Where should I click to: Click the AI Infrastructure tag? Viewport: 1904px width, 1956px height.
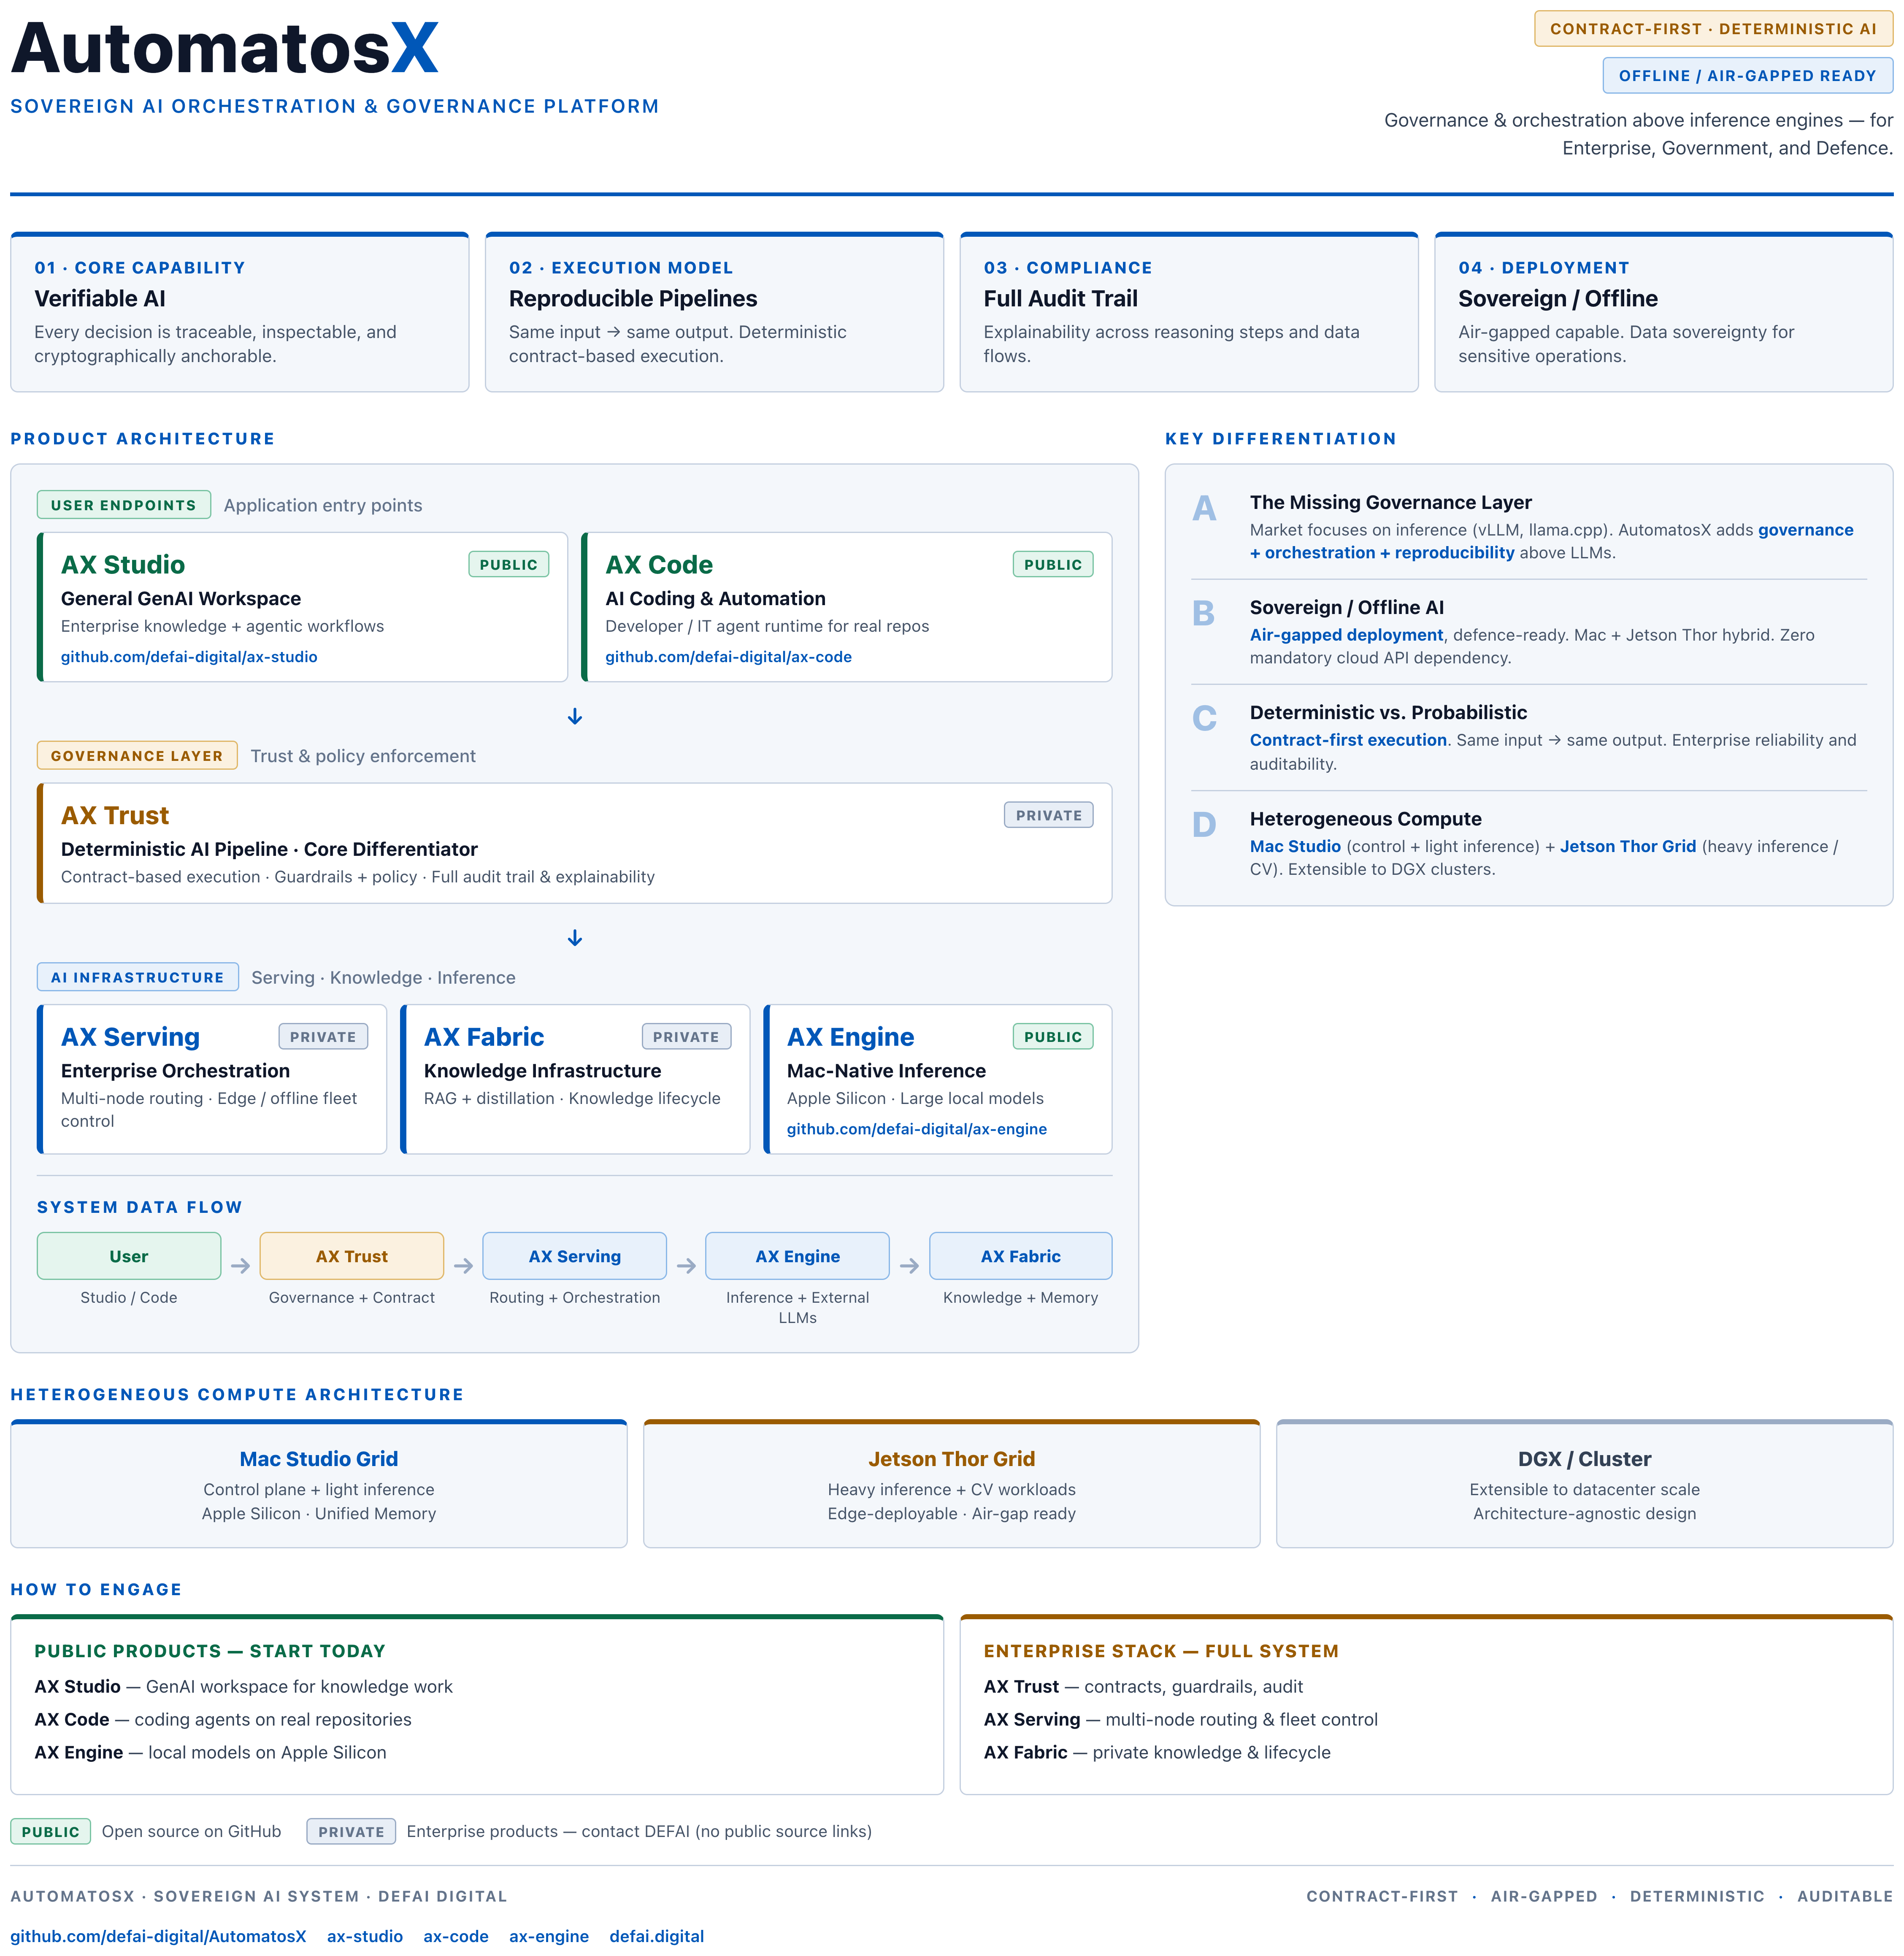point(138,977)
